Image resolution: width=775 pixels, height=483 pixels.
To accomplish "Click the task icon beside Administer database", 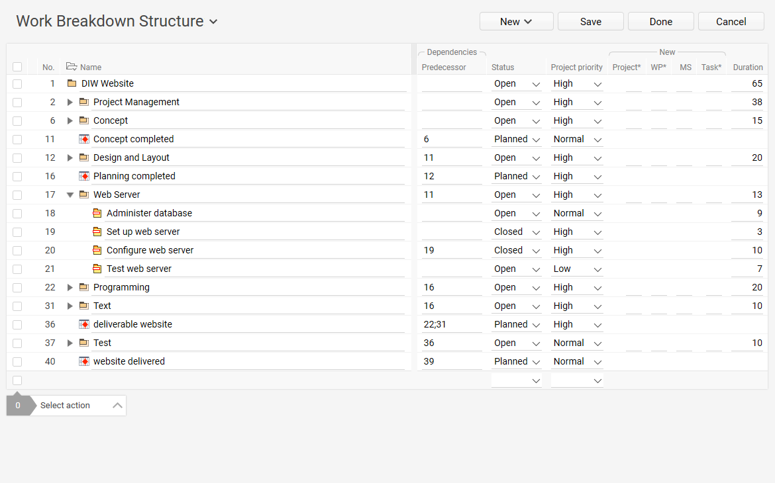I will click(97, 213).
